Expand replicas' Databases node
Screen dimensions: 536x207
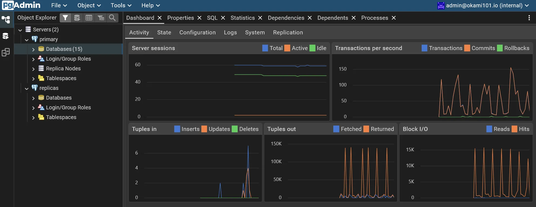click(x=33, y=98)
